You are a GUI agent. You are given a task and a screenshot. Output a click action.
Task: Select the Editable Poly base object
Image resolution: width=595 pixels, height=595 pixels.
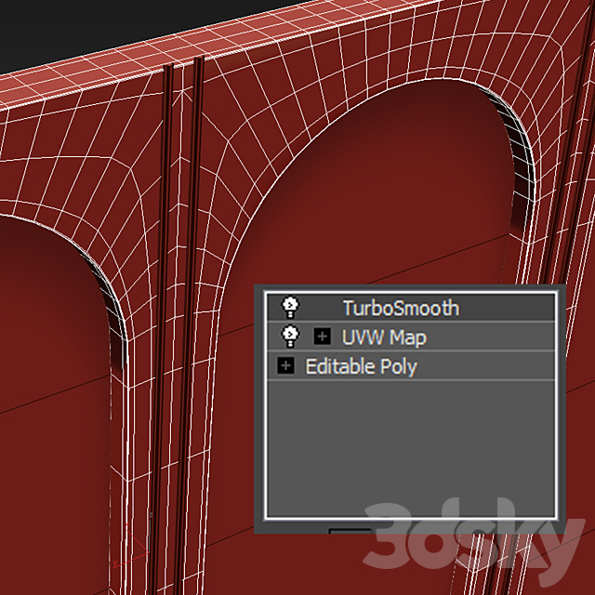coord(411,365)
